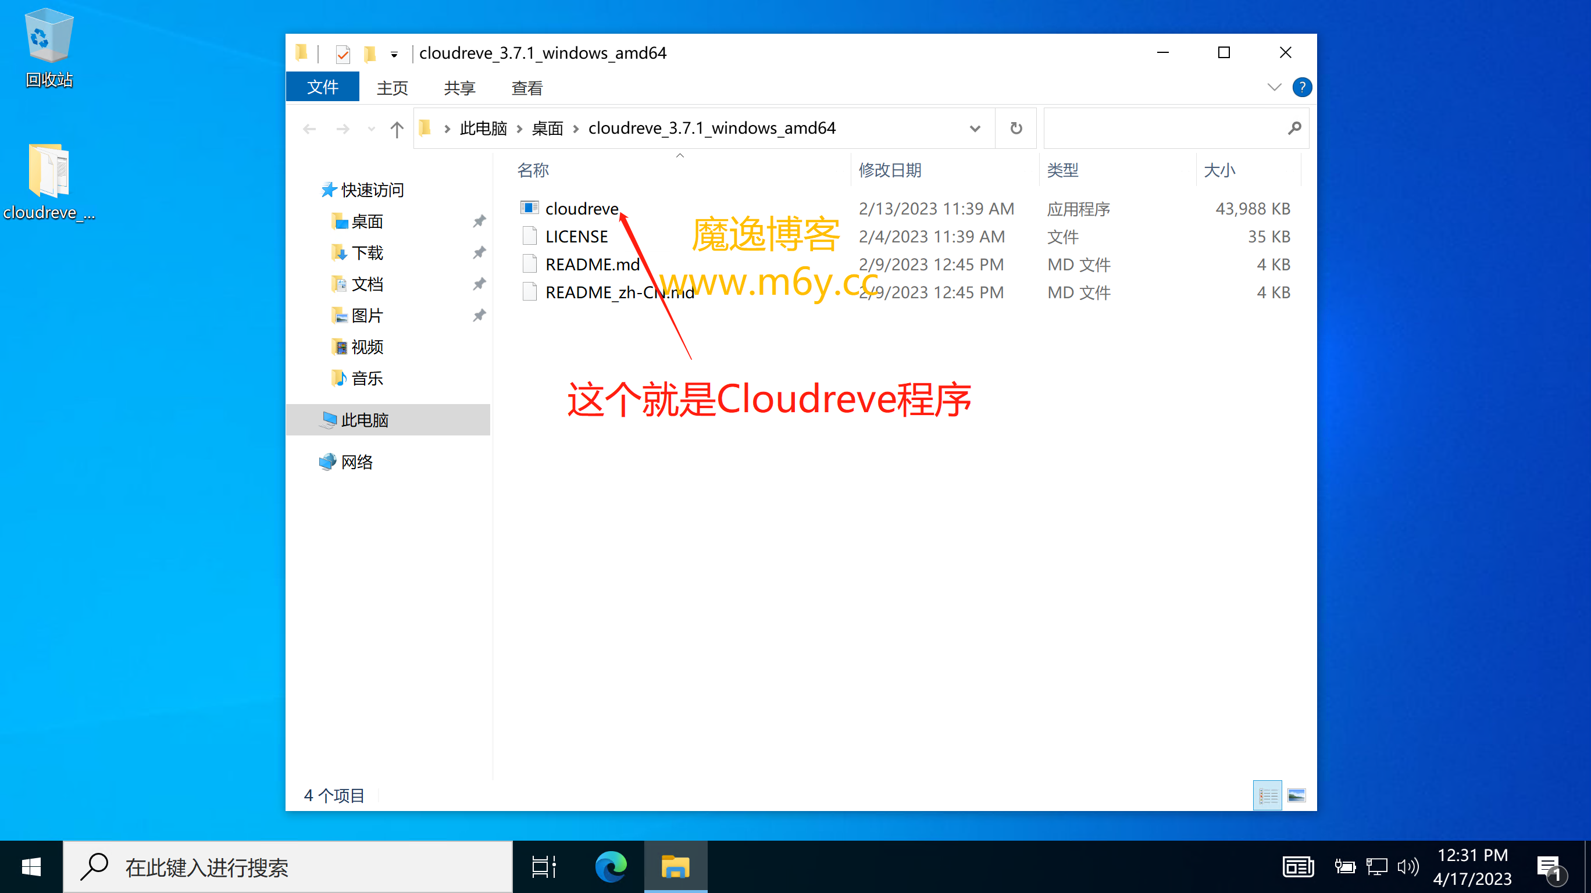
Task: Switch to details view in status bar
Action: coord(1268,796)
